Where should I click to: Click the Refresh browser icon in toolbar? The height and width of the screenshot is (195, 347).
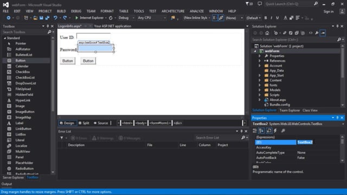click(x=111, y=18)
